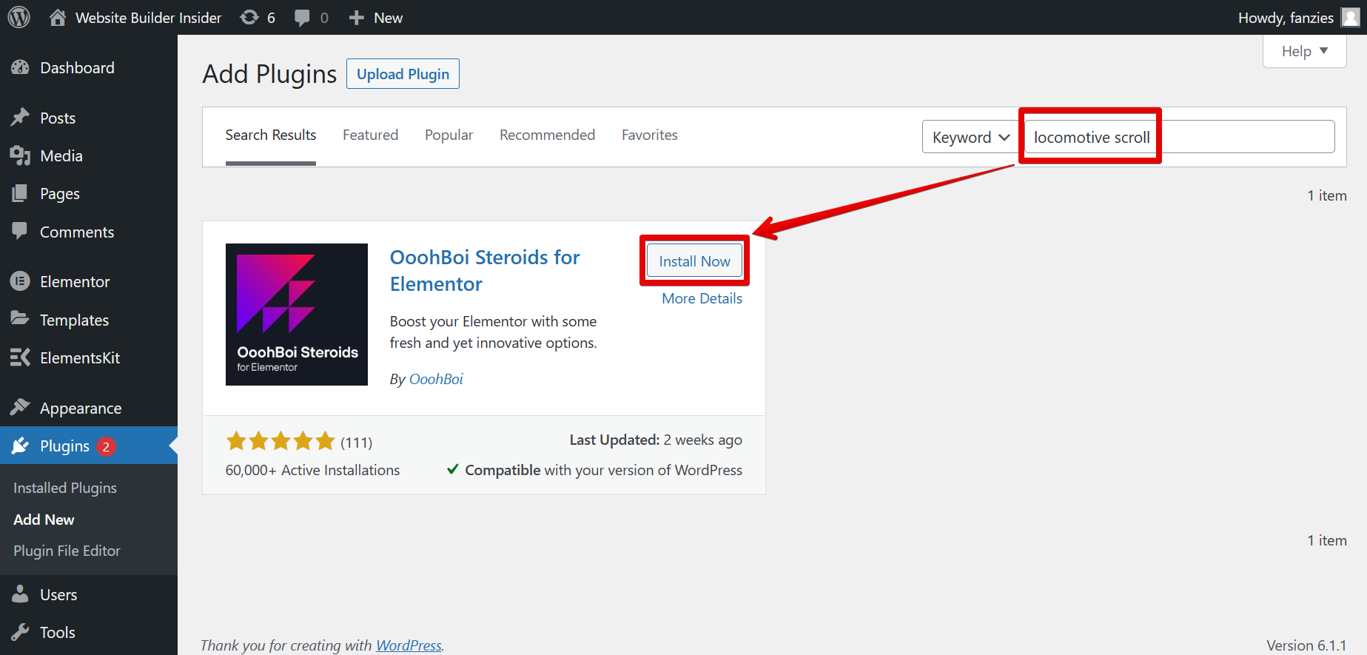Expand the Keyword search type dropdown

pos(970,137)
